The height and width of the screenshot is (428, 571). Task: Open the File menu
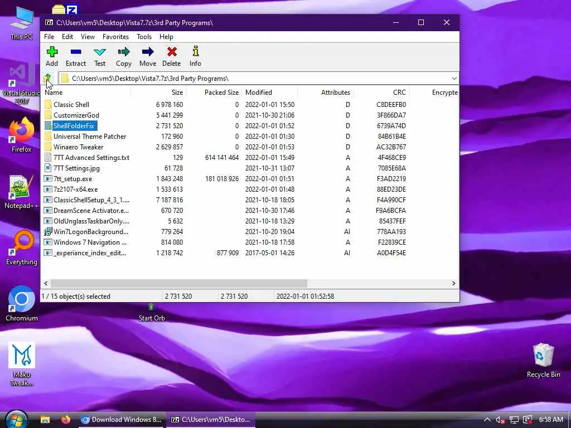click(x=49, y=37)
